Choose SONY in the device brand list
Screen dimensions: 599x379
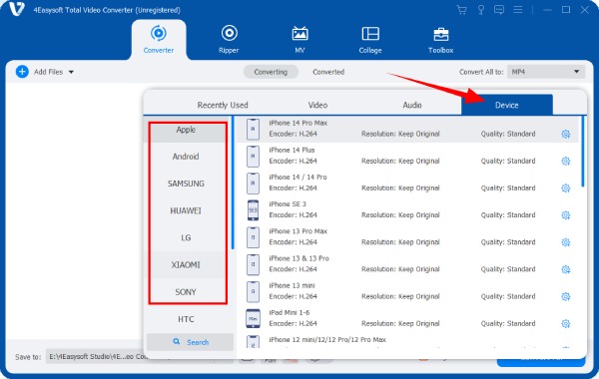[x=186, y=292]
